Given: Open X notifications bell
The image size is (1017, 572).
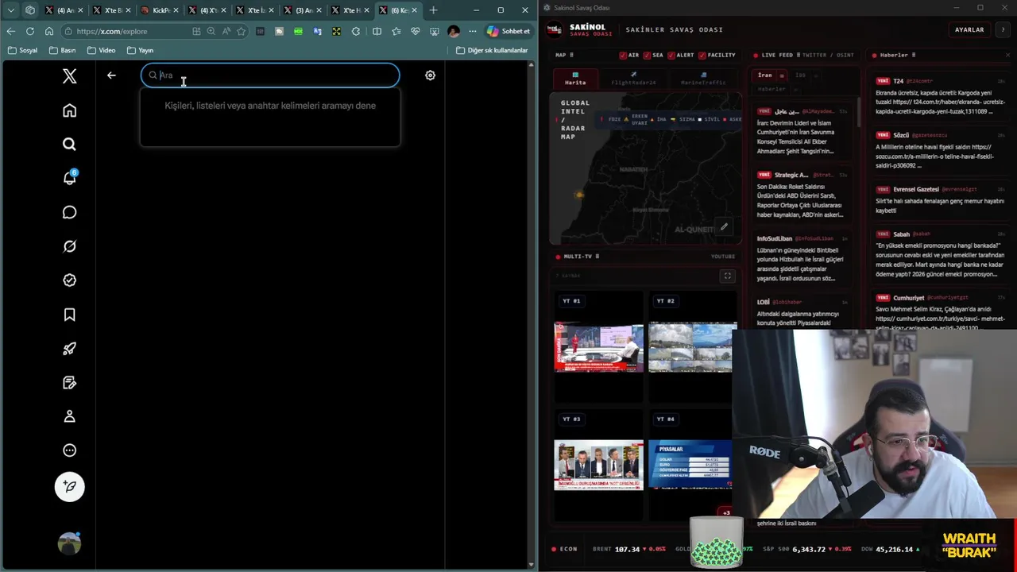Looking at the screenshot, I should point(69,178).
